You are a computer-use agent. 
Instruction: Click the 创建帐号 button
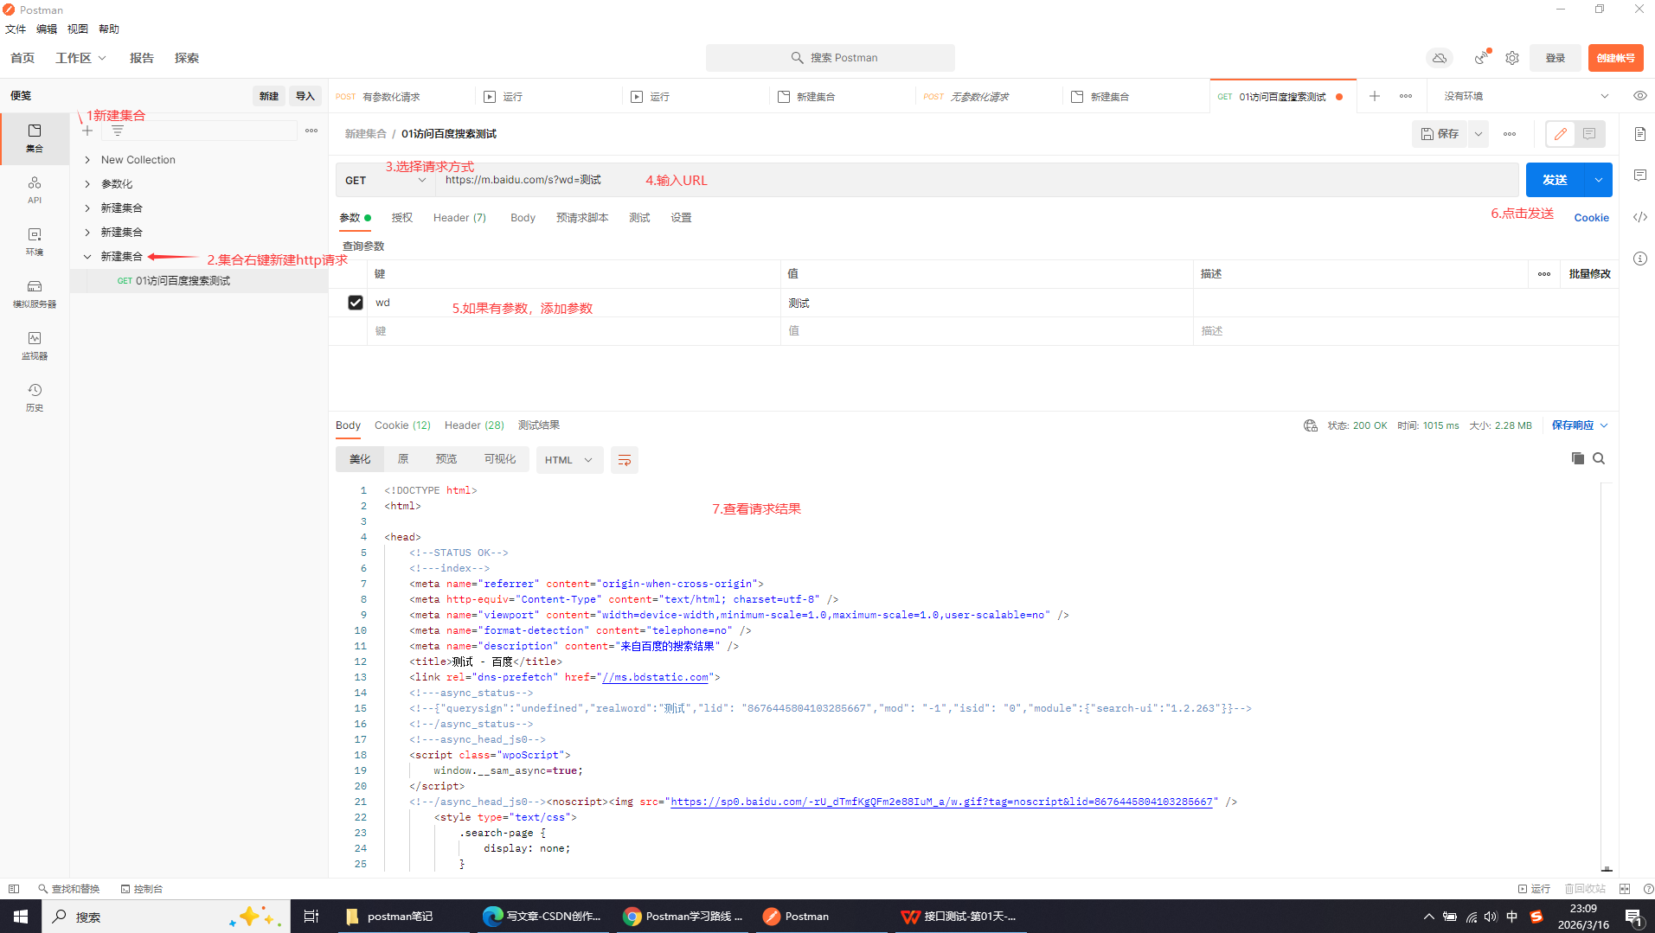(x=1615, y=58)
